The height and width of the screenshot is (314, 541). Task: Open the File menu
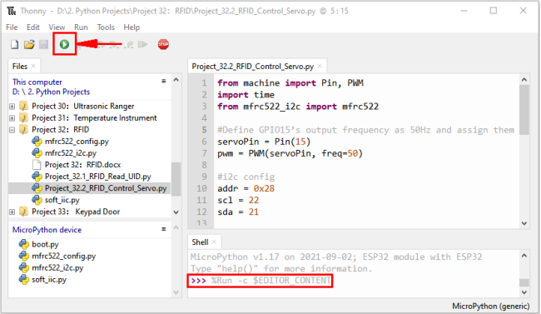pos(12,27)
